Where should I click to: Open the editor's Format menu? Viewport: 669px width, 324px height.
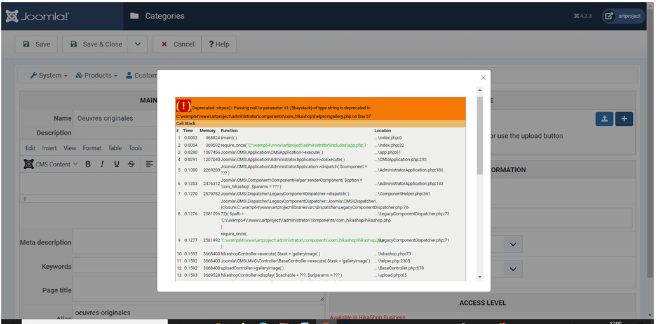click(92, 148)
